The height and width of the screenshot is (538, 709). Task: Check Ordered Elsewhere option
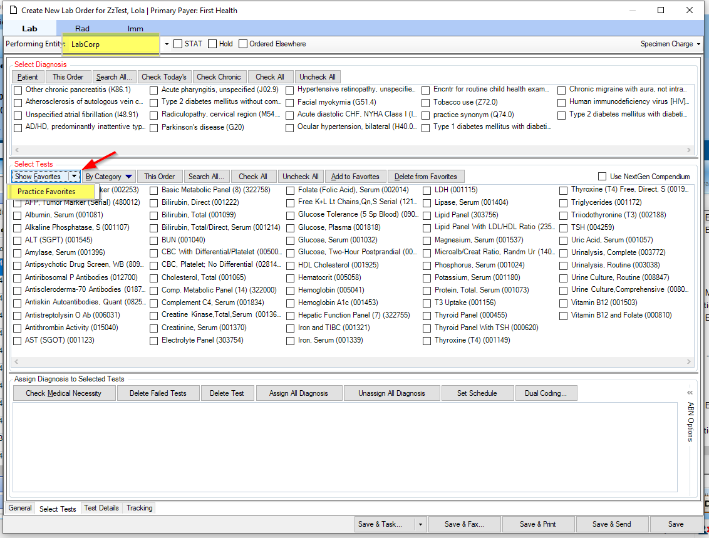click(243, 44)
